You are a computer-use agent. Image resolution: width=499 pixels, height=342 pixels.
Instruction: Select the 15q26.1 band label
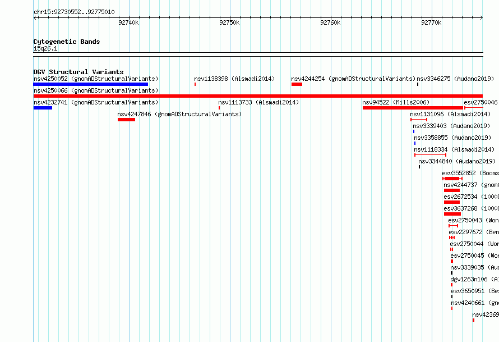coord(45,48)
